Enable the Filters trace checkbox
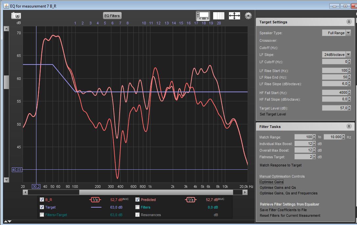The height and width of the screenshot is (225, 357). (137, 207)
